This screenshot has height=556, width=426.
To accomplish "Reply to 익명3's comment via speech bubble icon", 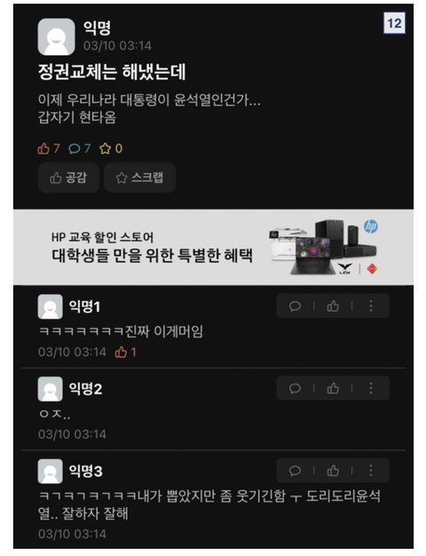I will [x=295, y=471].
